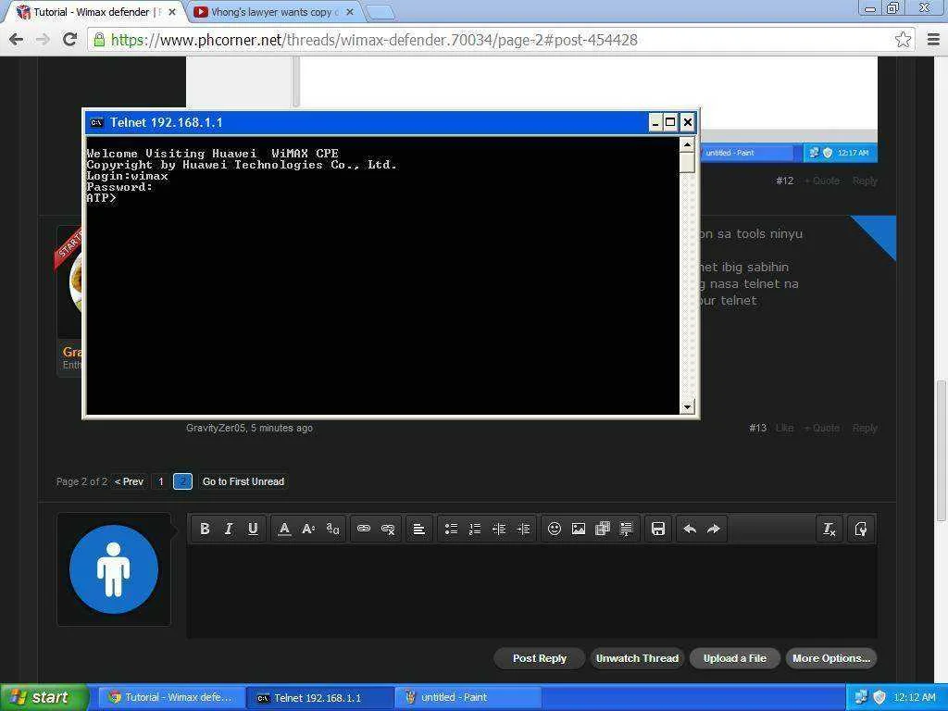Toggle bold formatting in reply editor
Viewport: 948px width, 711px height.
[205, 529]
